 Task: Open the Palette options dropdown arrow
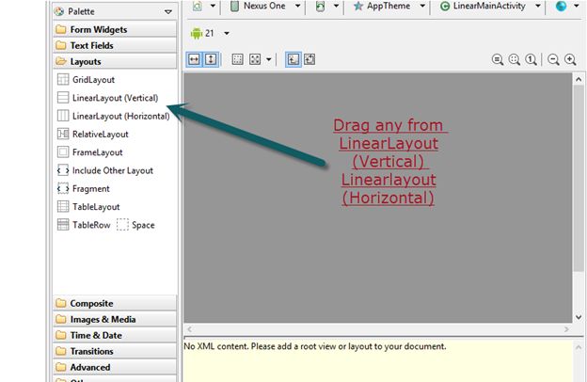tap(168, 12)
